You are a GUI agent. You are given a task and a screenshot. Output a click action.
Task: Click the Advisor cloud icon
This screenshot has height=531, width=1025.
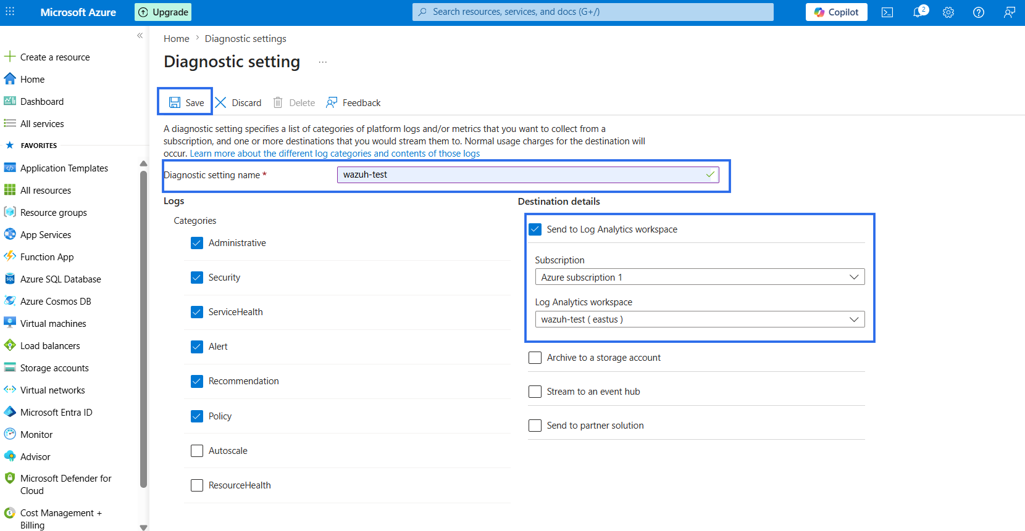click(10, 456)
